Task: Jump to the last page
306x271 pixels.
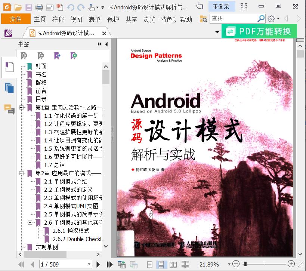Action: coord(110,265)
